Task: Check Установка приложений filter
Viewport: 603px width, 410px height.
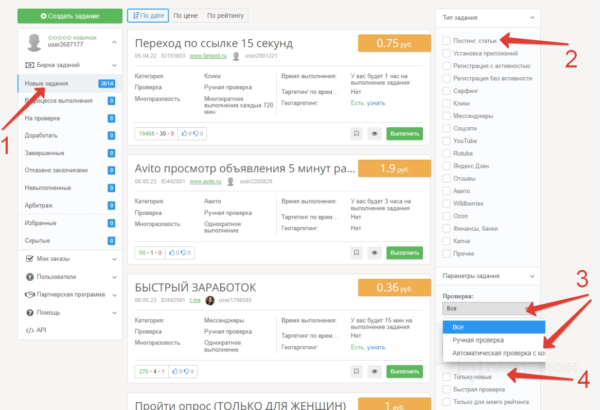Action: tap(447, 54)
